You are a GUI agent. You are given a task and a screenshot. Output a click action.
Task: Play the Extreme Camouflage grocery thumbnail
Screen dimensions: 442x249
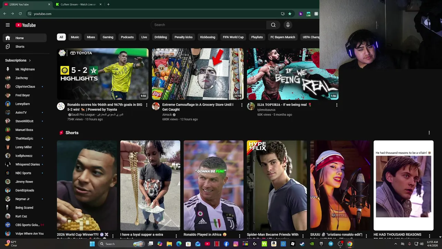click(198, 74)
